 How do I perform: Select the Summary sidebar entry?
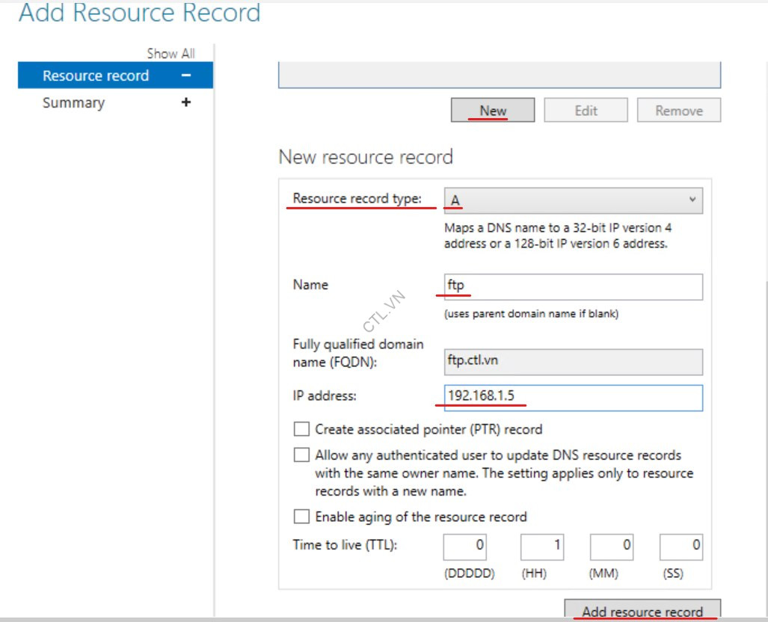[73, 102]
